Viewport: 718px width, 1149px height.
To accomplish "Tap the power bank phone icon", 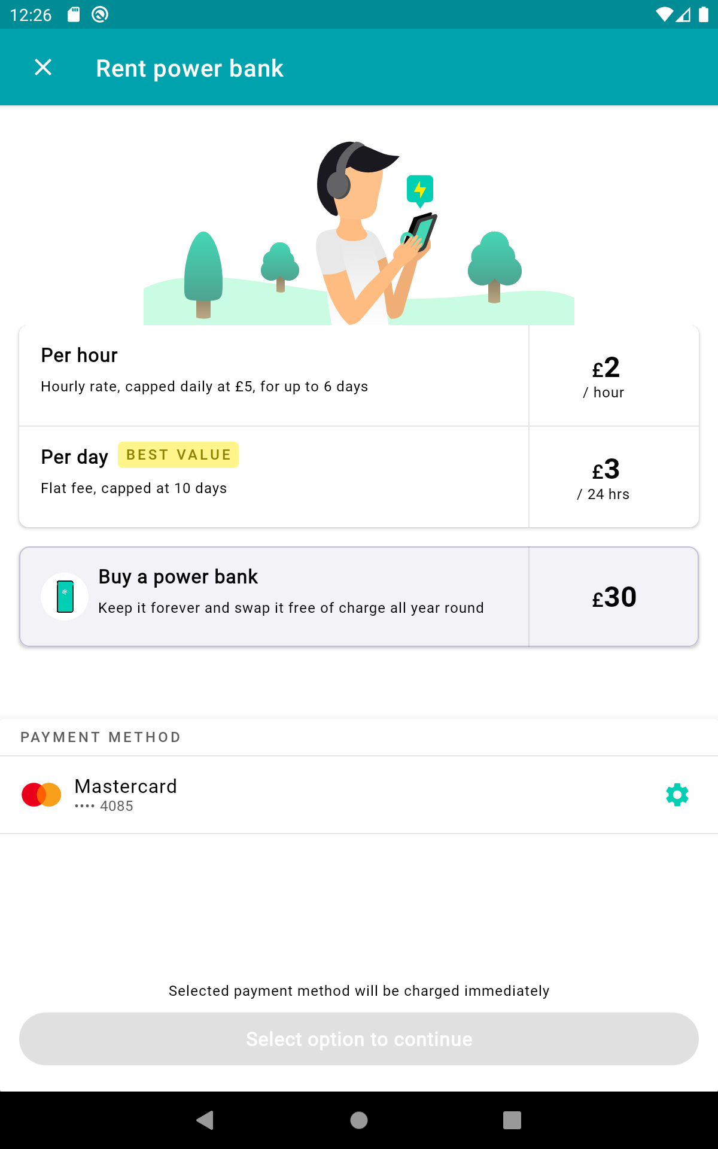I will point(65,597).
